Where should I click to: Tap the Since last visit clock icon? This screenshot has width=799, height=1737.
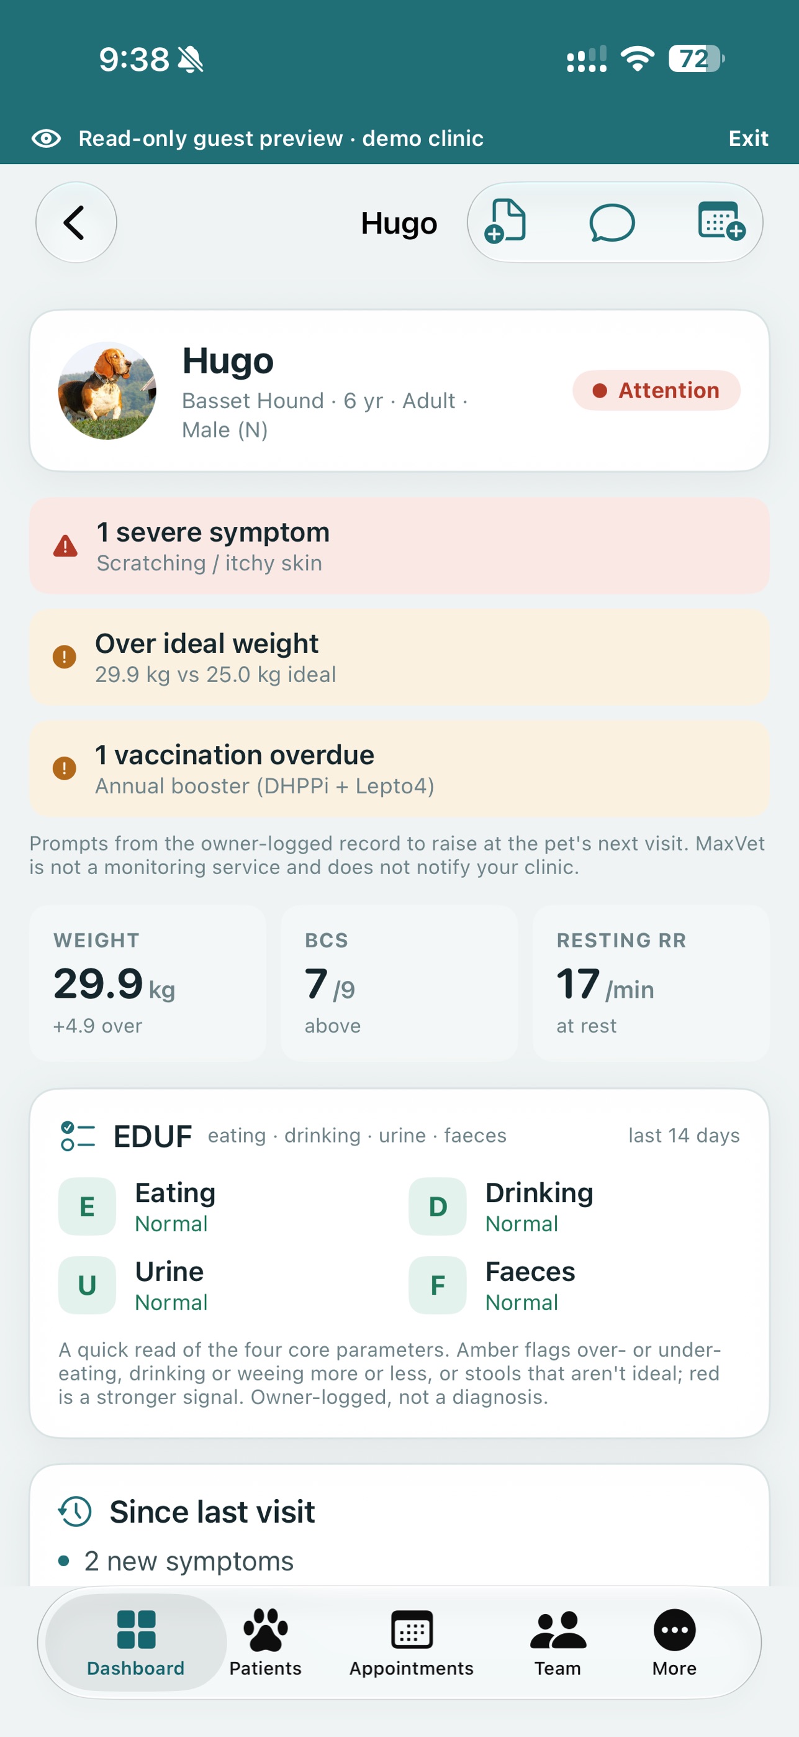(x=74, y=1511)
